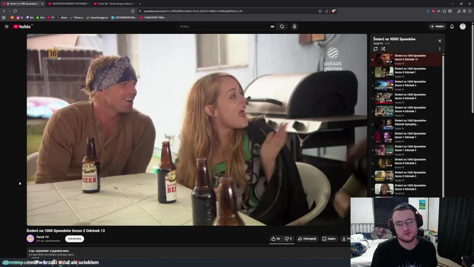Select Sezon 3 Odcinek 3 playlist entry
Screen dimensions: 474x267
(406, 176)
